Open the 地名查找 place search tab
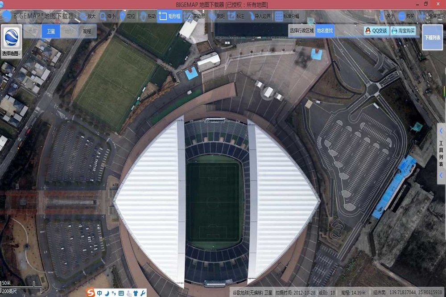 coord(325,30)
